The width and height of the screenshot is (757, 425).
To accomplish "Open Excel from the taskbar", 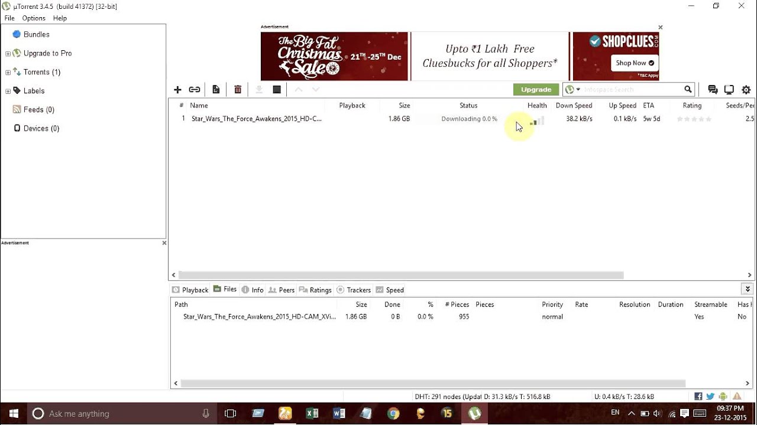I will [x=312, y=414].
